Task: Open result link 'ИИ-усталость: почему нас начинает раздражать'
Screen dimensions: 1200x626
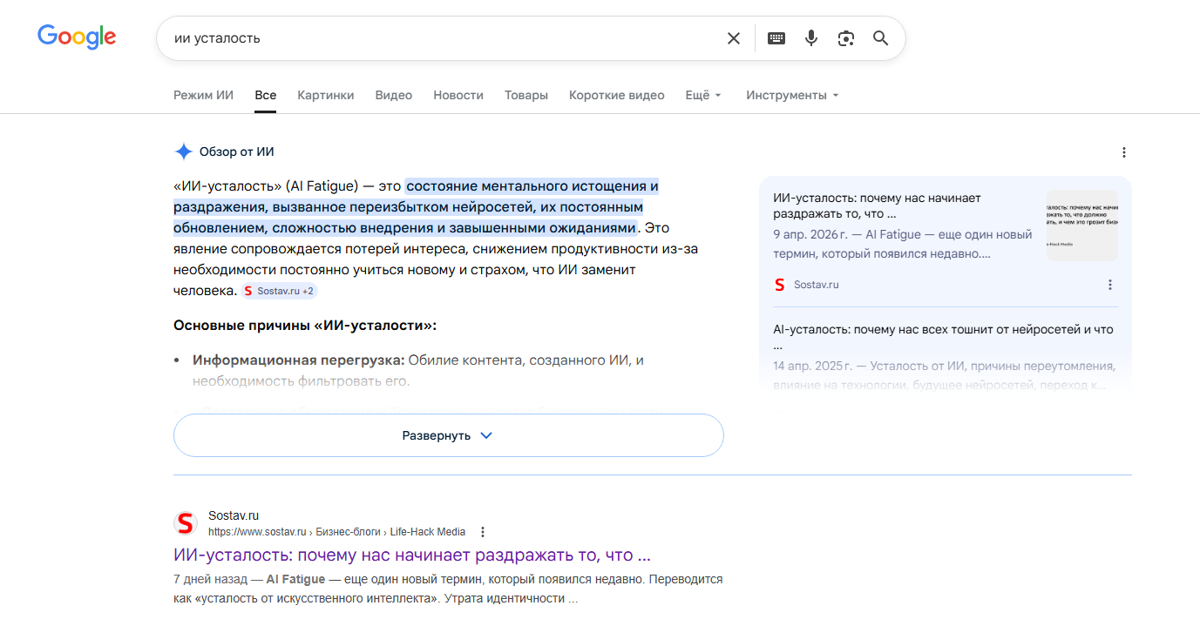Action: click(411, 555)
